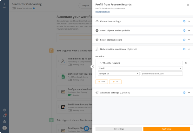Click Select objects and map fields gear icon
Viewport: 193px width, 133px height.
pos(97,30)
